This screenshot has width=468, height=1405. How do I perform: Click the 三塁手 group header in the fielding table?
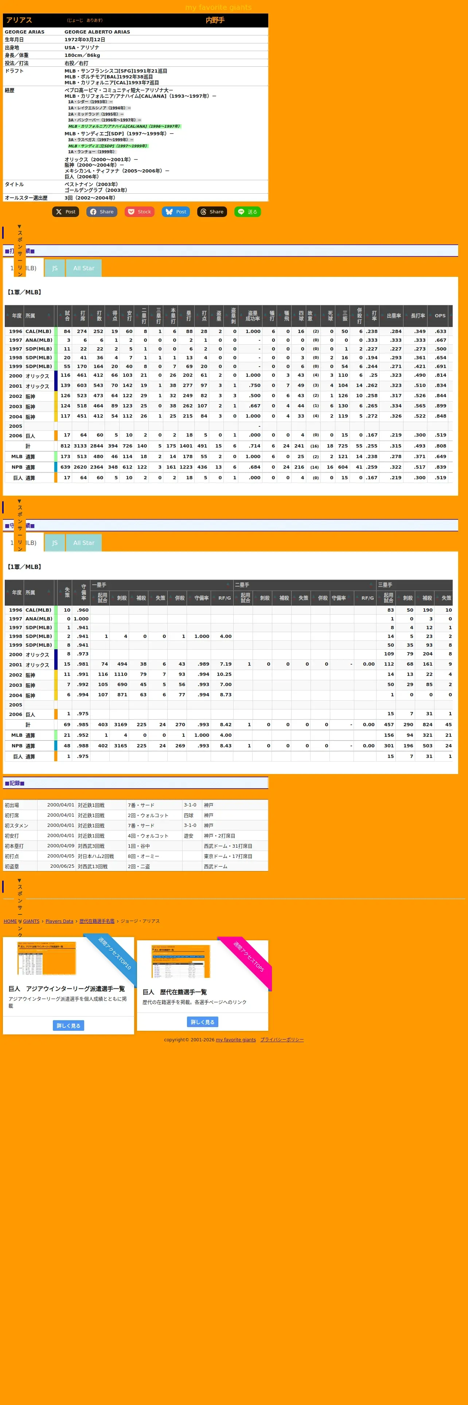[415, 585]
